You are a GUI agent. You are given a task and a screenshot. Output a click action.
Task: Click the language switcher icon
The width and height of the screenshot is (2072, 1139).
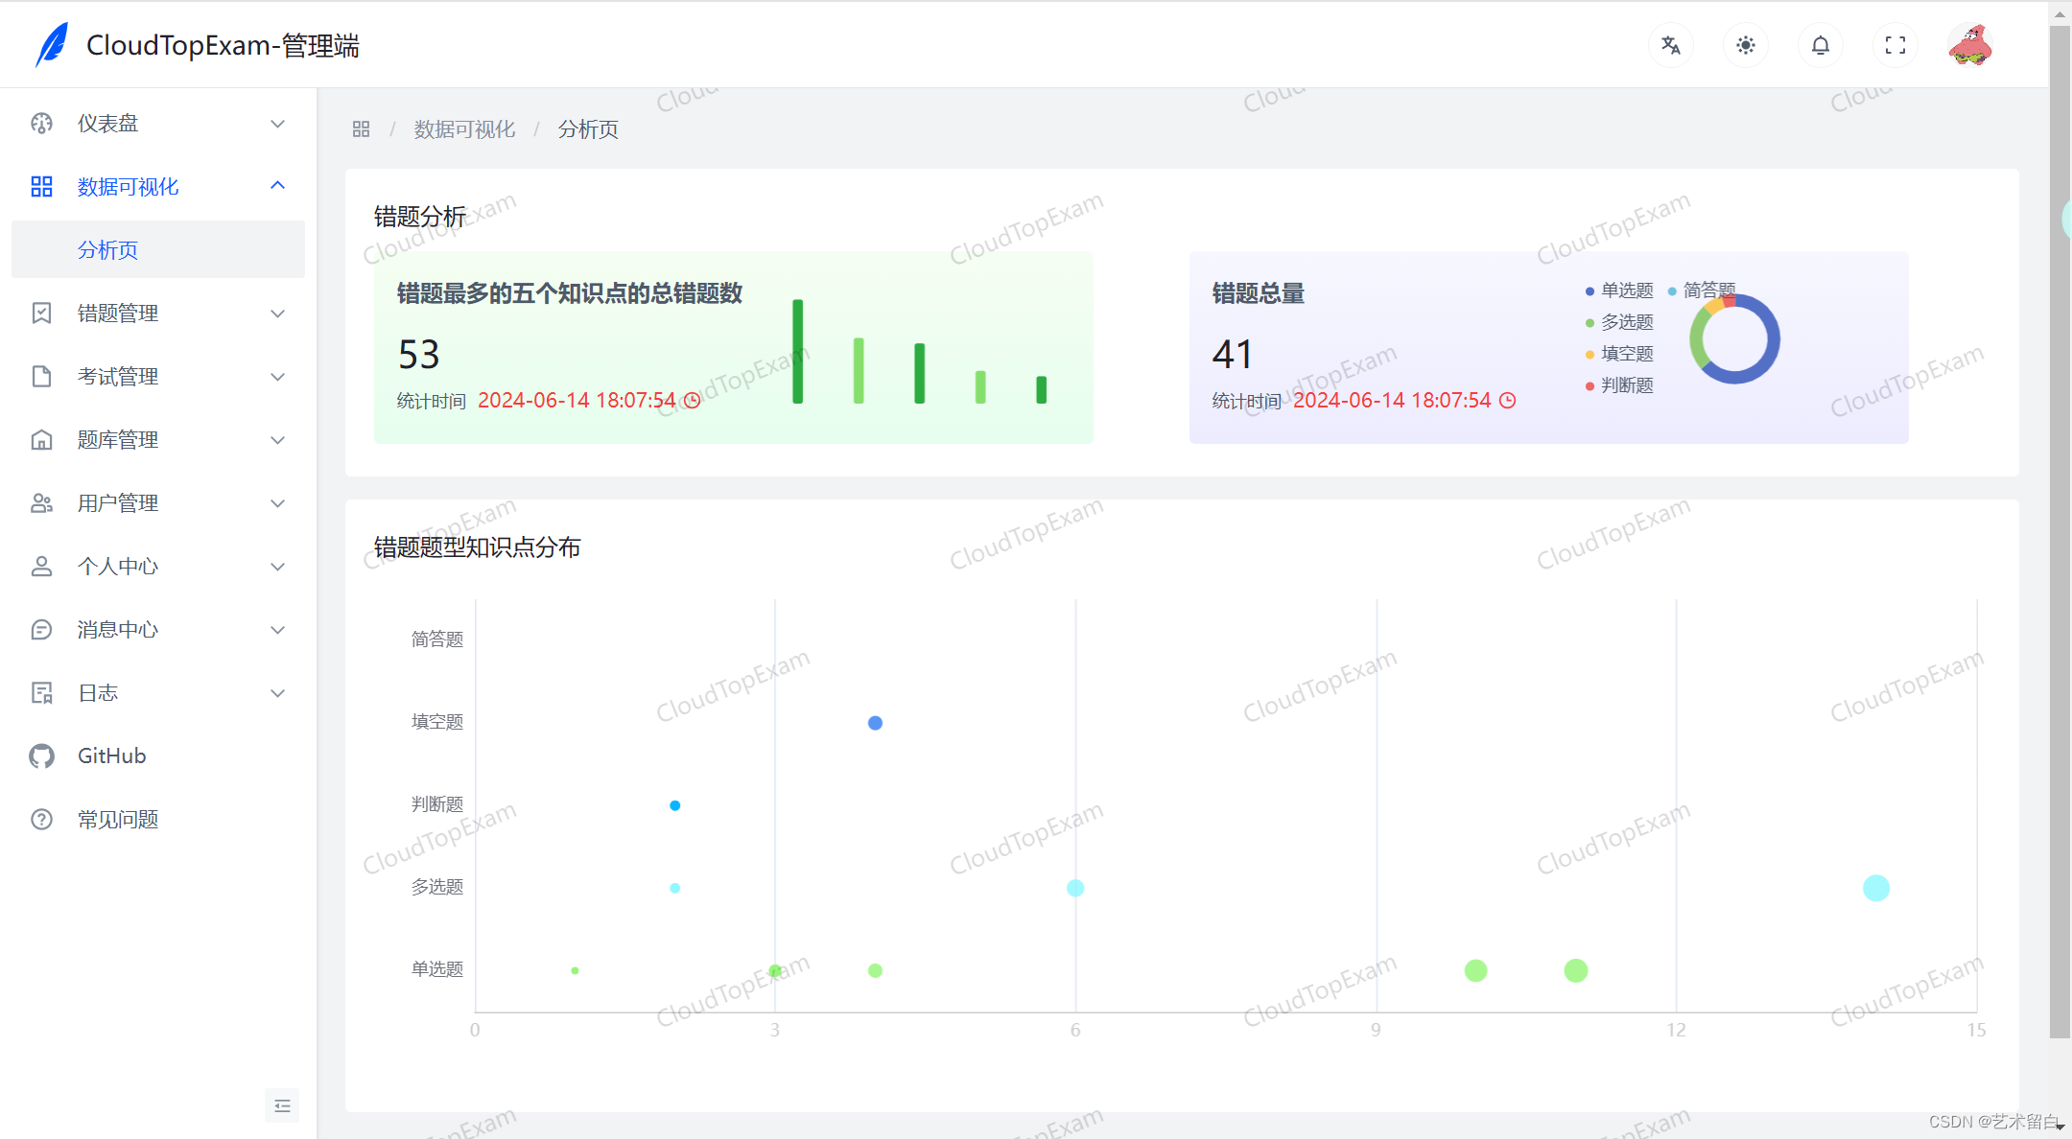coord(1670,44)
